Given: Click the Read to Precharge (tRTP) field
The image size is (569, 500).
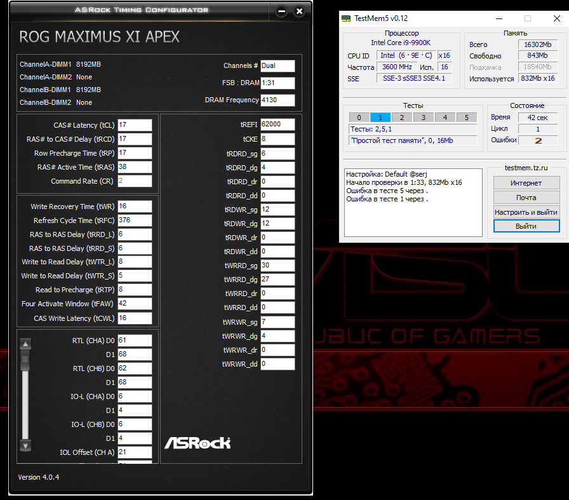Looking at the screenshot, I should pyautogui.click(x=135, y=290).
